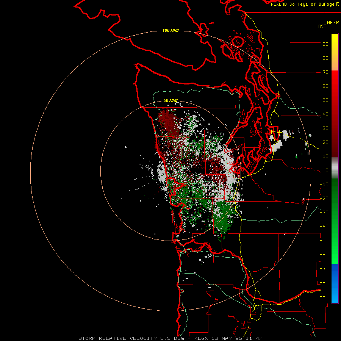Click the -50 value on the velocity scale

pos(324,241)
